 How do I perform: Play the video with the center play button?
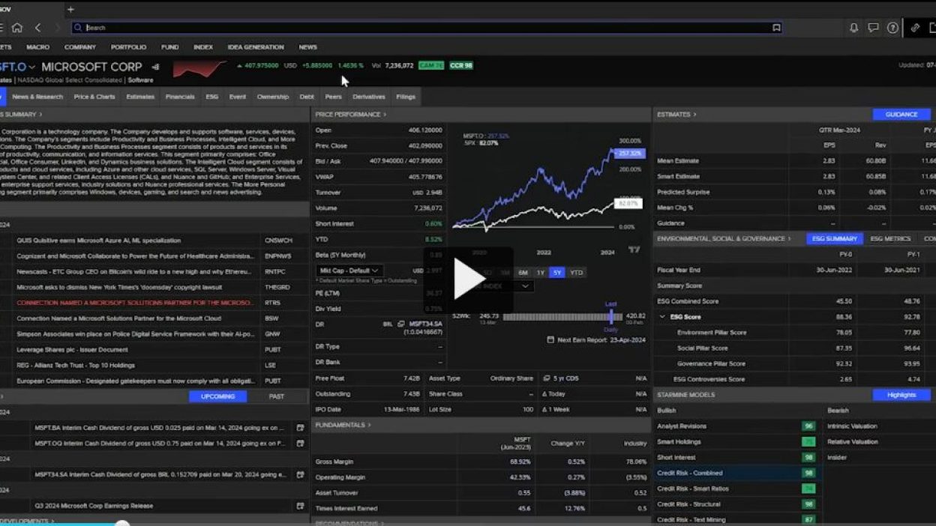pos(469,279)
